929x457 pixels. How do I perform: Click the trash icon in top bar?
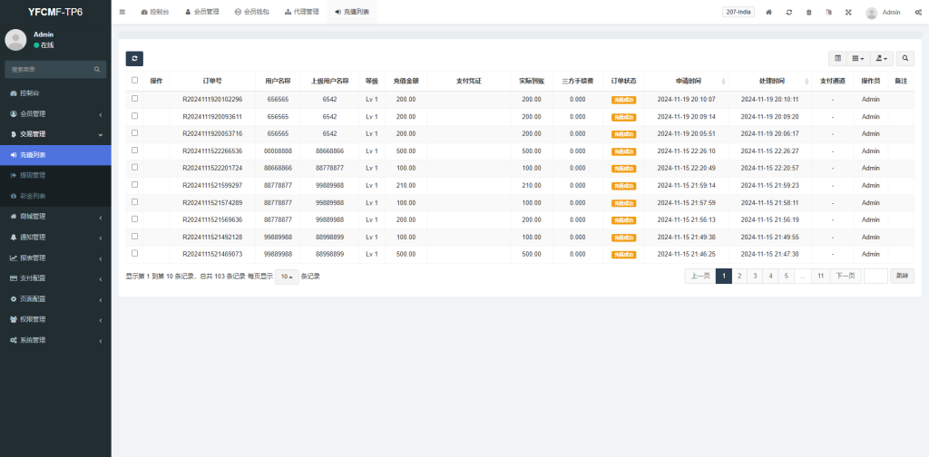click(809, 13)
